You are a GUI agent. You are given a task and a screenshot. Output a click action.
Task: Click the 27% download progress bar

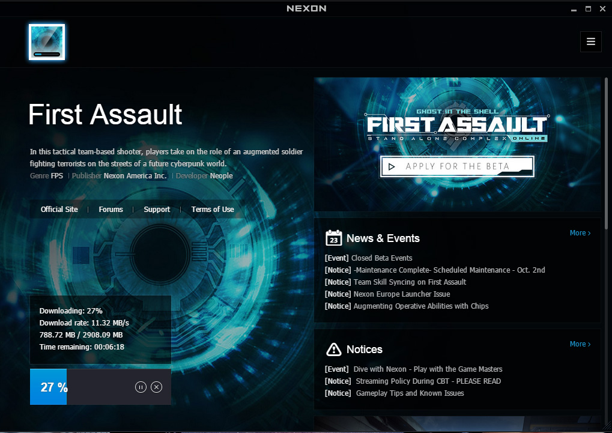pyautogui.click(x=49, y=387)
